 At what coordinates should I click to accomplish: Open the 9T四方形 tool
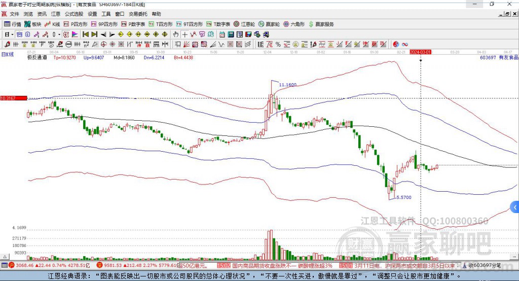(x=190, y=24)
